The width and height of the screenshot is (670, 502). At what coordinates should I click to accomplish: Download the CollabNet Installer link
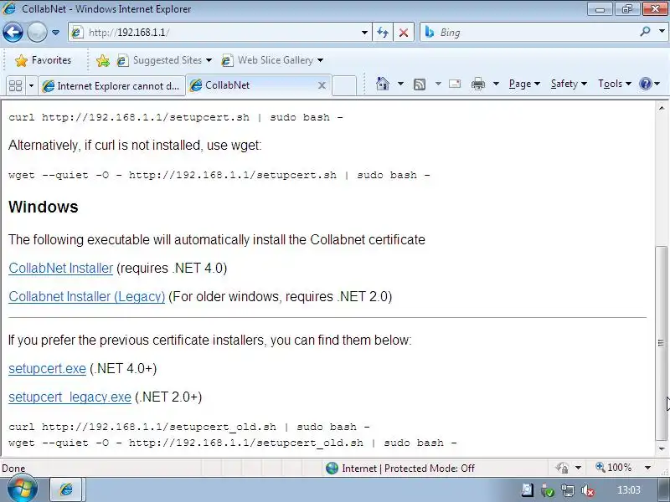pyautogui.click(x=60, y=268)
